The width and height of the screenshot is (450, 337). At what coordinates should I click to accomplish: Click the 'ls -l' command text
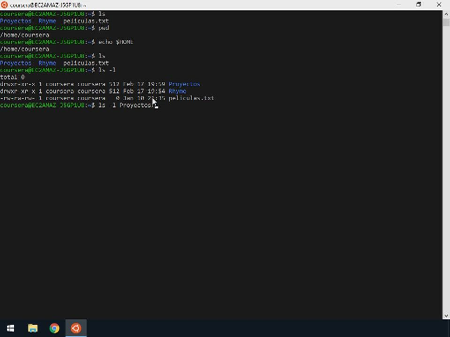coord(107,70)
